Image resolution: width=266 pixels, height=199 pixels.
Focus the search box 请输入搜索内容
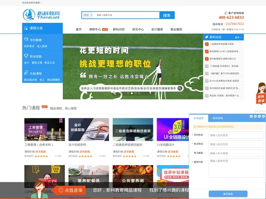point(126,15)
